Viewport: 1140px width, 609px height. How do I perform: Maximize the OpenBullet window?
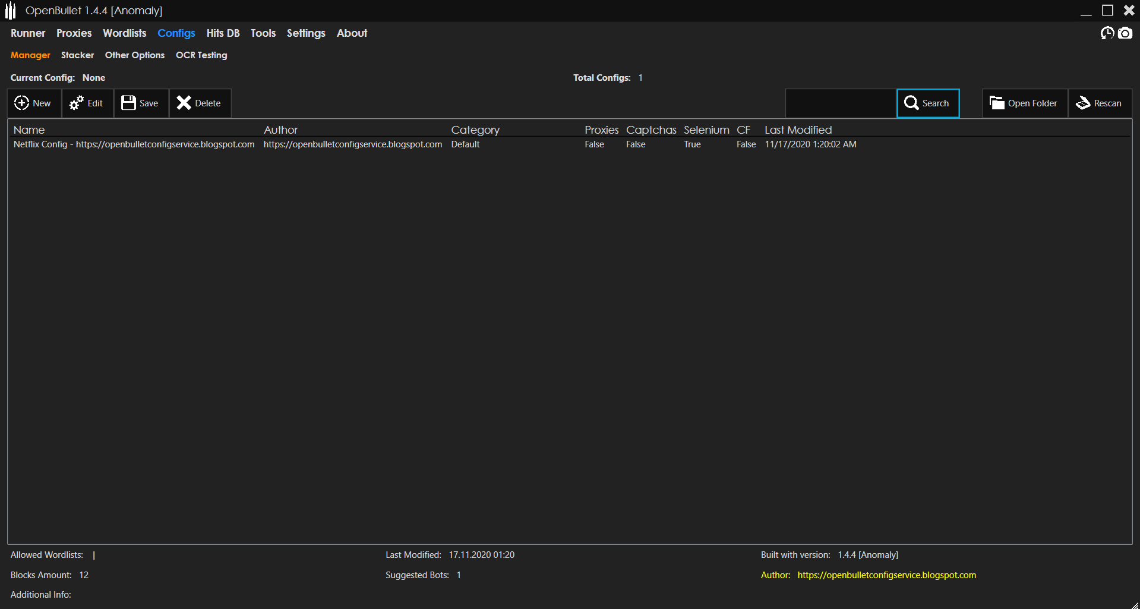(1107, 11)
